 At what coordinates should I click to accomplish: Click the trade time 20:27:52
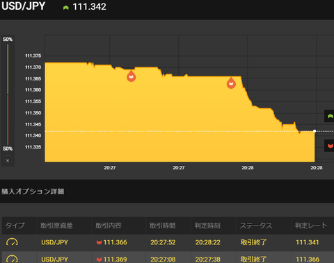[163, 242]
